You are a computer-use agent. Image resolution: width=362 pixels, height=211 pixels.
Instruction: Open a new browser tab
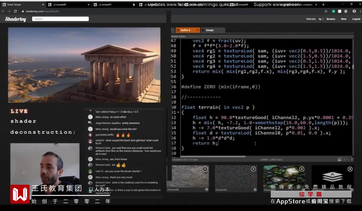[323, 5]
